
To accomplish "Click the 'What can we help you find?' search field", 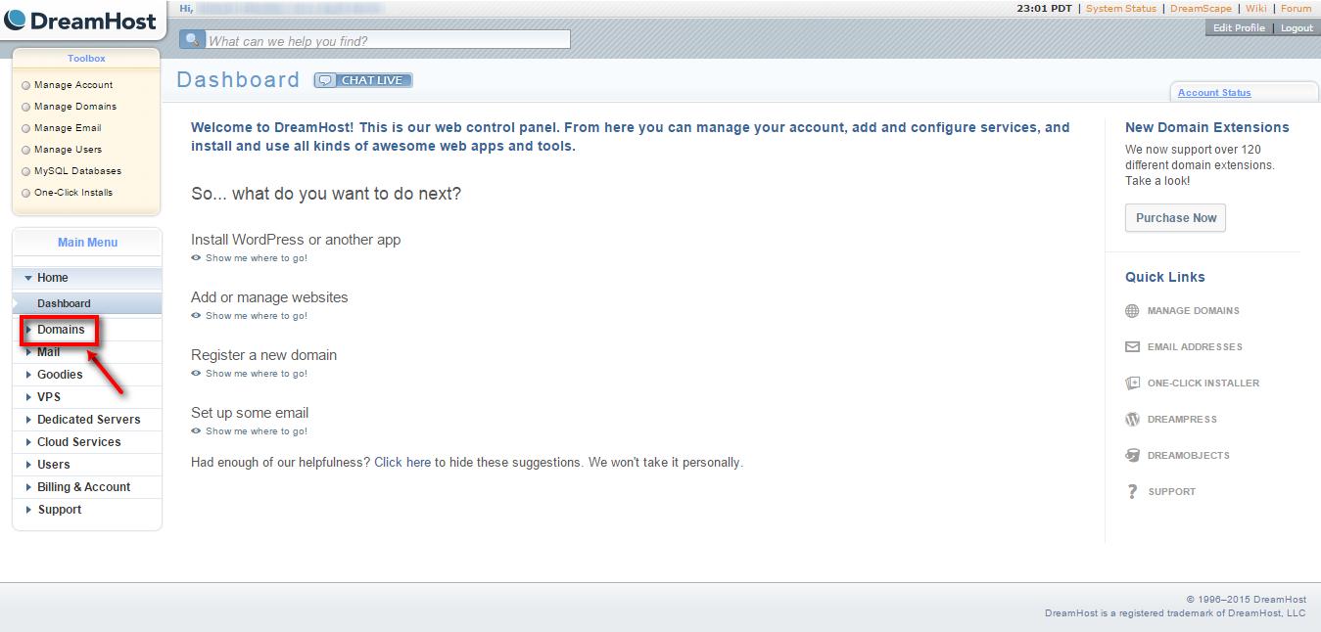I will [387, 41].
